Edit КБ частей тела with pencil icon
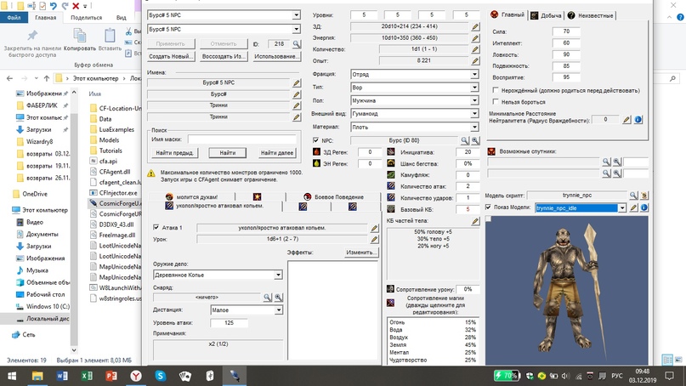Screen dimensions: 686x386 476,220
